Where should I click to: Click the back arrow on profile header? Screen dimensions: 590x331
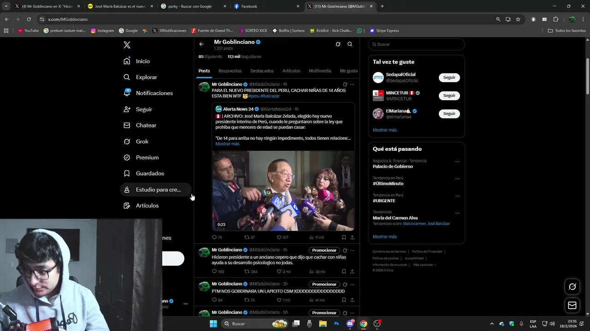pos(201,44)
